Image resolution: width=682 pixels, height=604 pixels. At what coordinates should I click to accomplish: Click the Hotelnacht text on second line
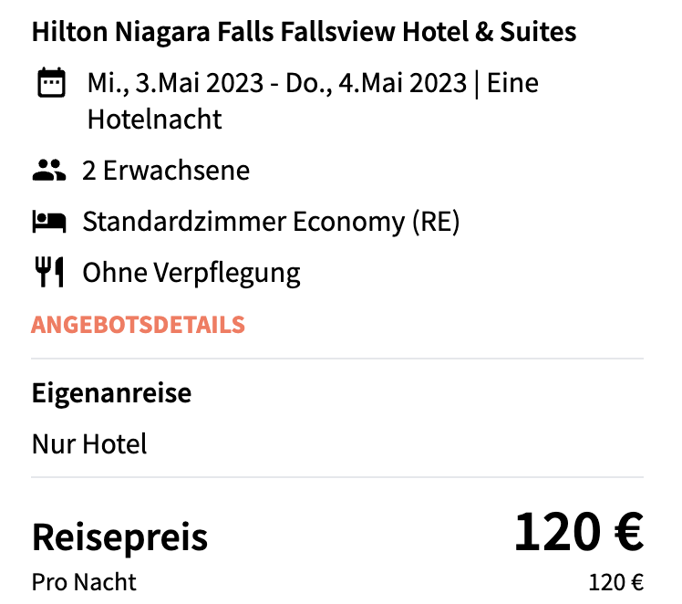(154, 120)
